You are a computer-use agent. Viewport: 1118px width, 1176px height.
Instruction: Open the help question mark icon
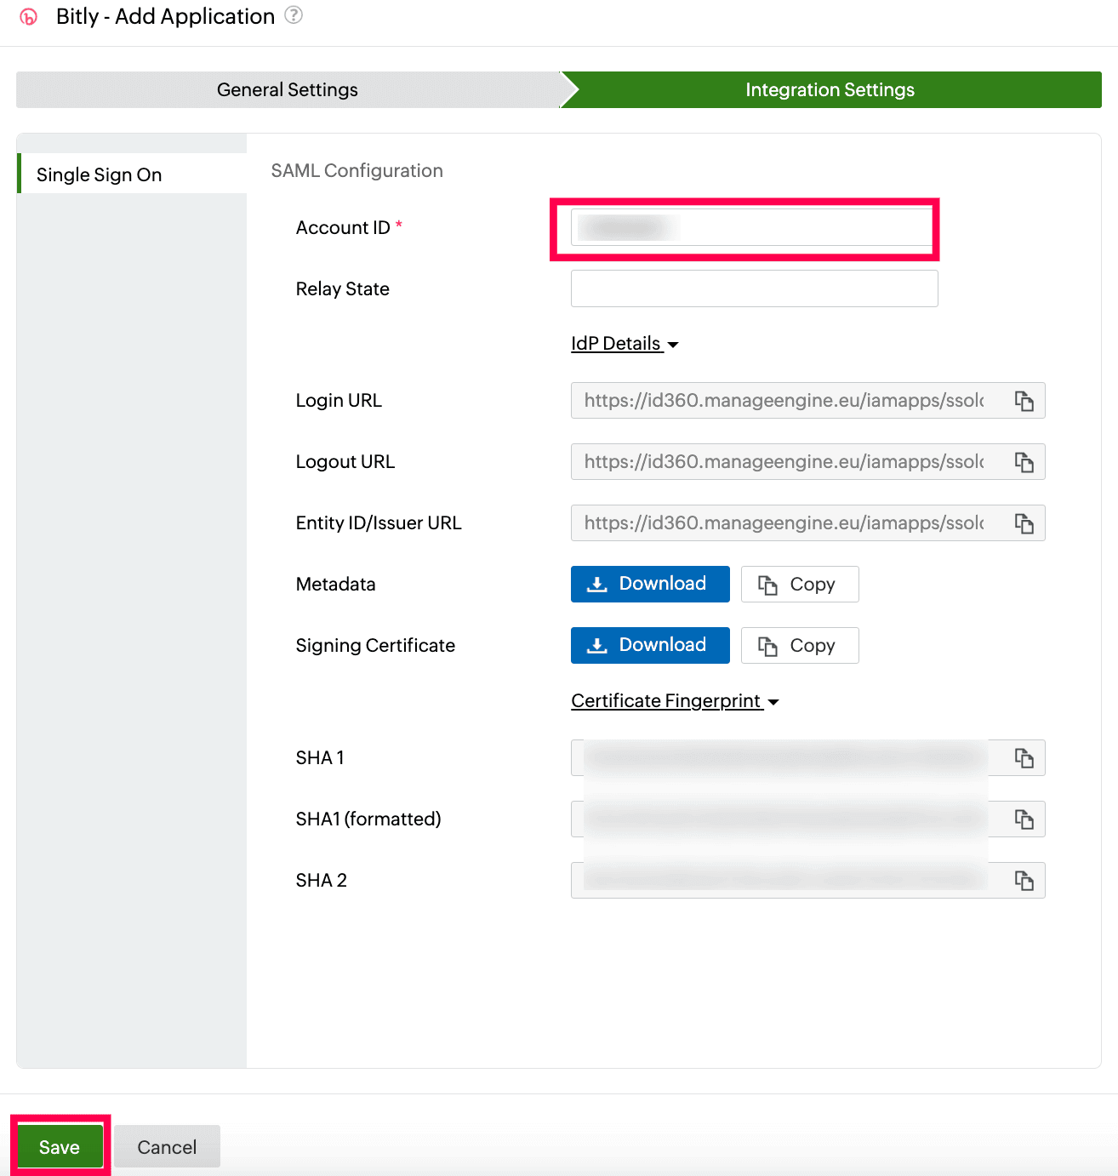[x=294, y=15]
